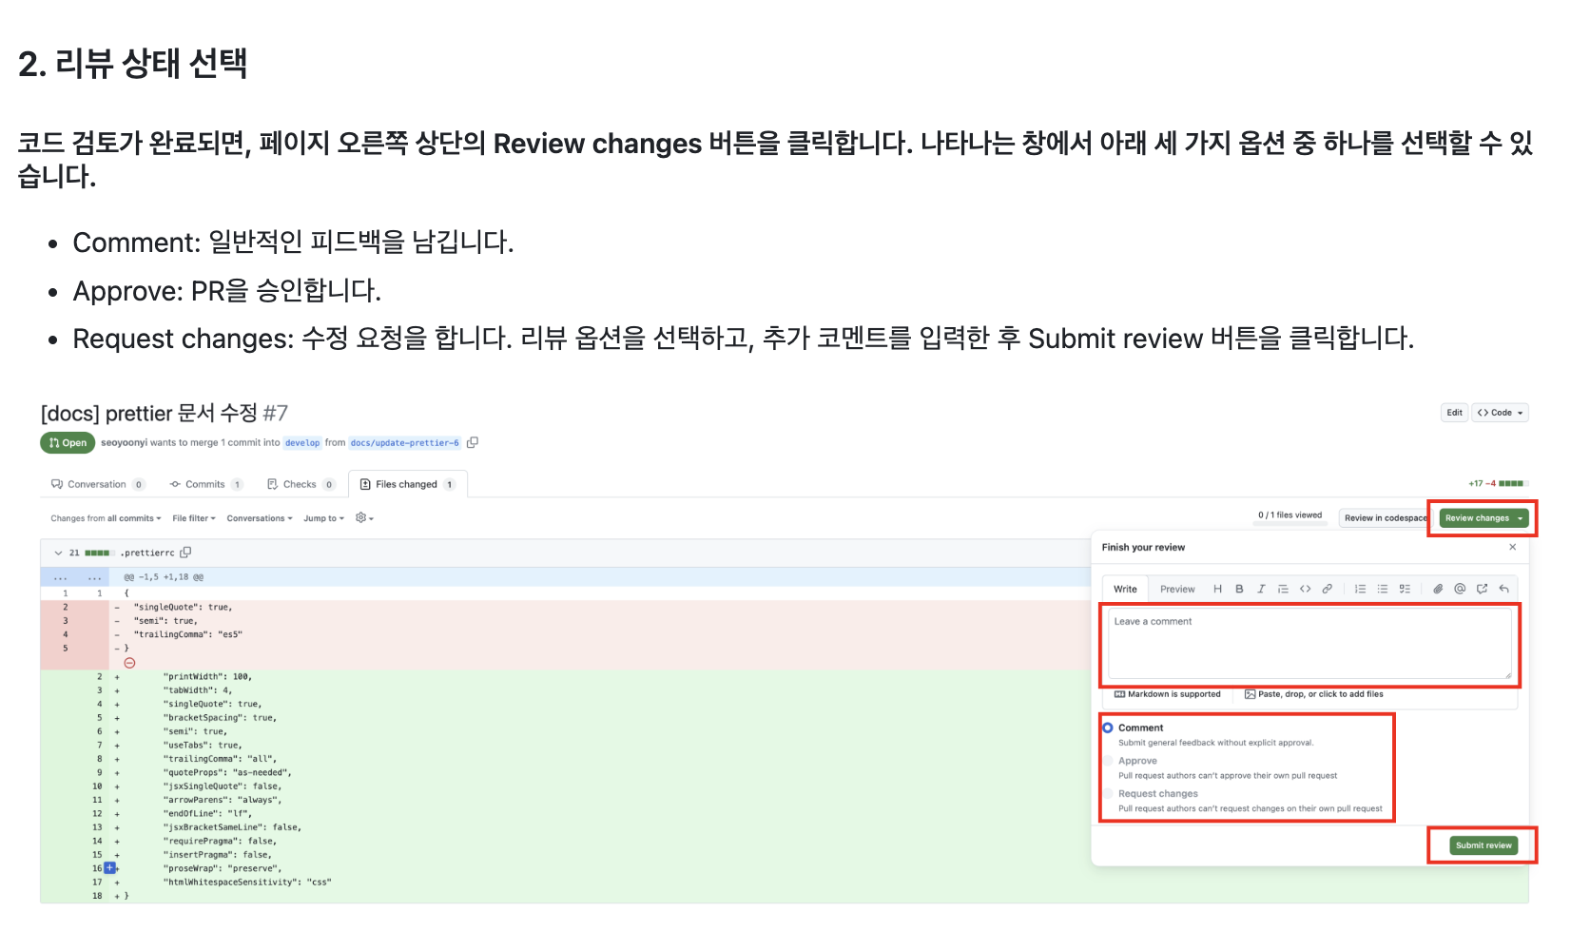Add a link with the chain icon
Viewport: 1571px width, 951px height.
click(1327, 590)
